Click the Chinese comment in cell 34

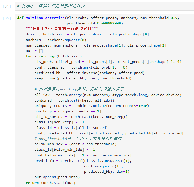51,6
